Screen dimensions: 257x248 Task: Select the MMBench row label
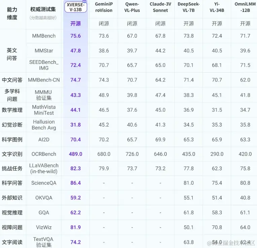point(44,36)
